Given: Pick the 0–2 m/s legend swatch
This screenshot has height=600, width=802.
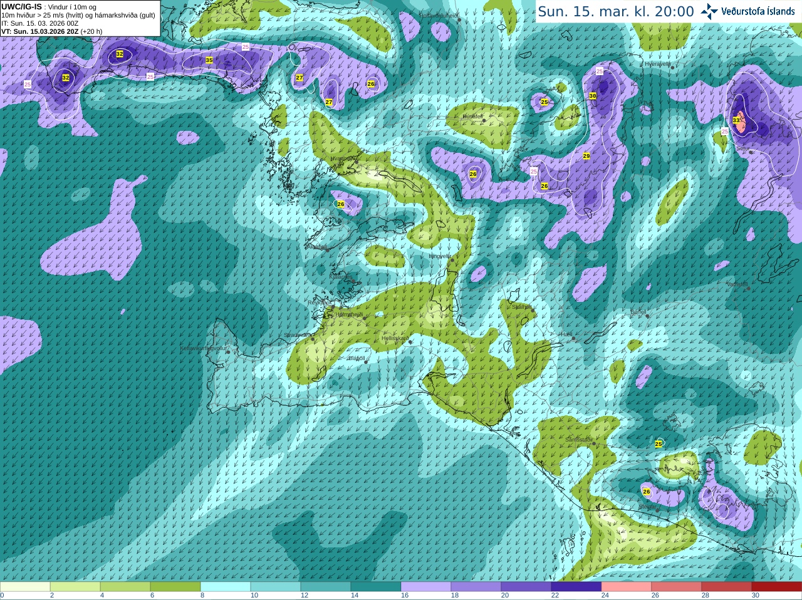Looking at the screenshot, I should point(25,587).
